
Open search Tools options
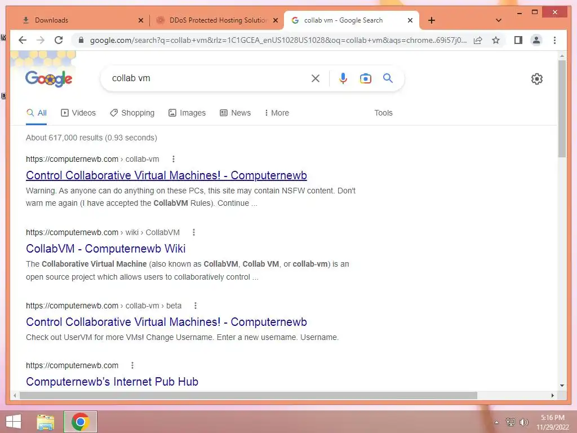click(383, 113)
